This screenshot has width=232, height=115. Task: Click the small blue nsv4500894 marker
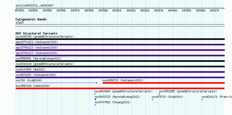tap(95, 94)
